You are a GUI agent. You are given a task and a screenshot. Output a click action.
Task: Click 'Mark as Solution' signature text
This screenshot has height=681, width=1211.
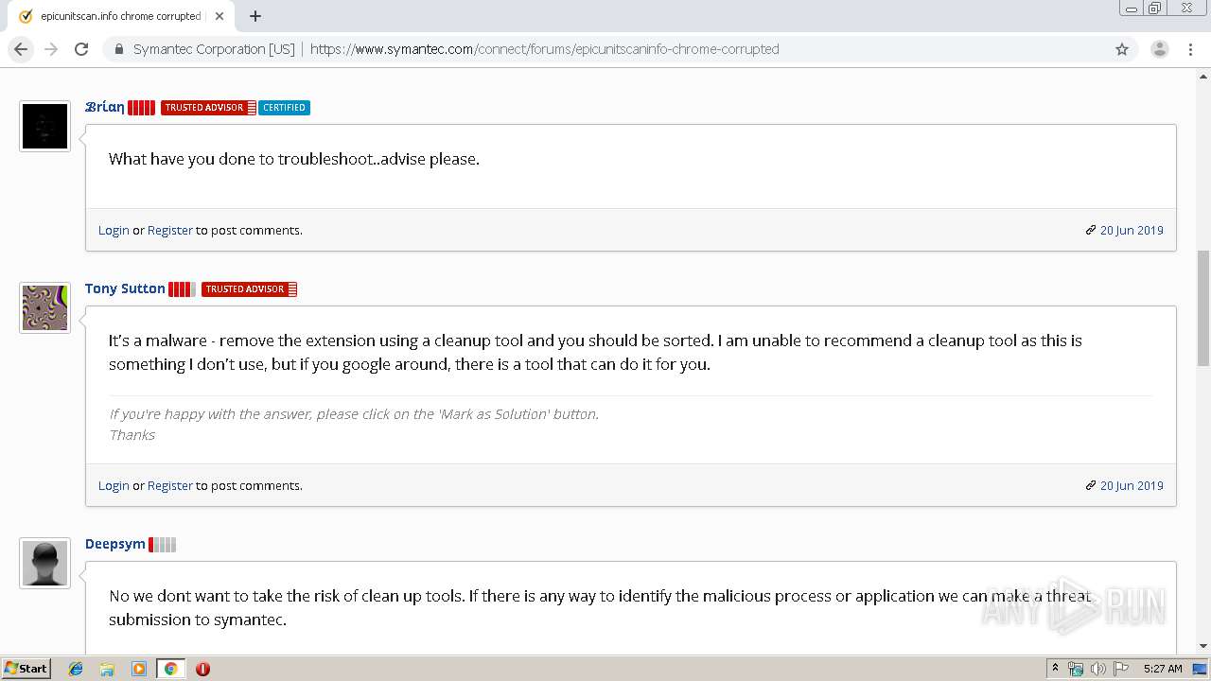pos(354,414)
